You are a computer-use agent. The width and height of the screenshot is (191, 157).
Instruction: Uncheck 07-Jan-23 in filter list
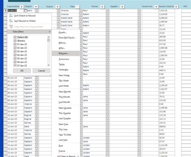(15, 65)
